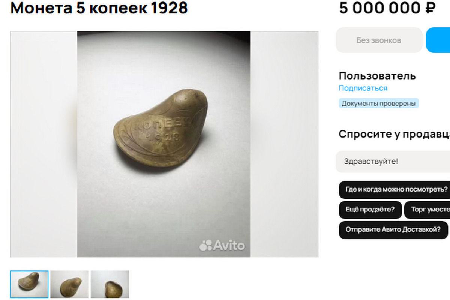
Task: Open the main coin photo
Action: click(x=164, y=144)
